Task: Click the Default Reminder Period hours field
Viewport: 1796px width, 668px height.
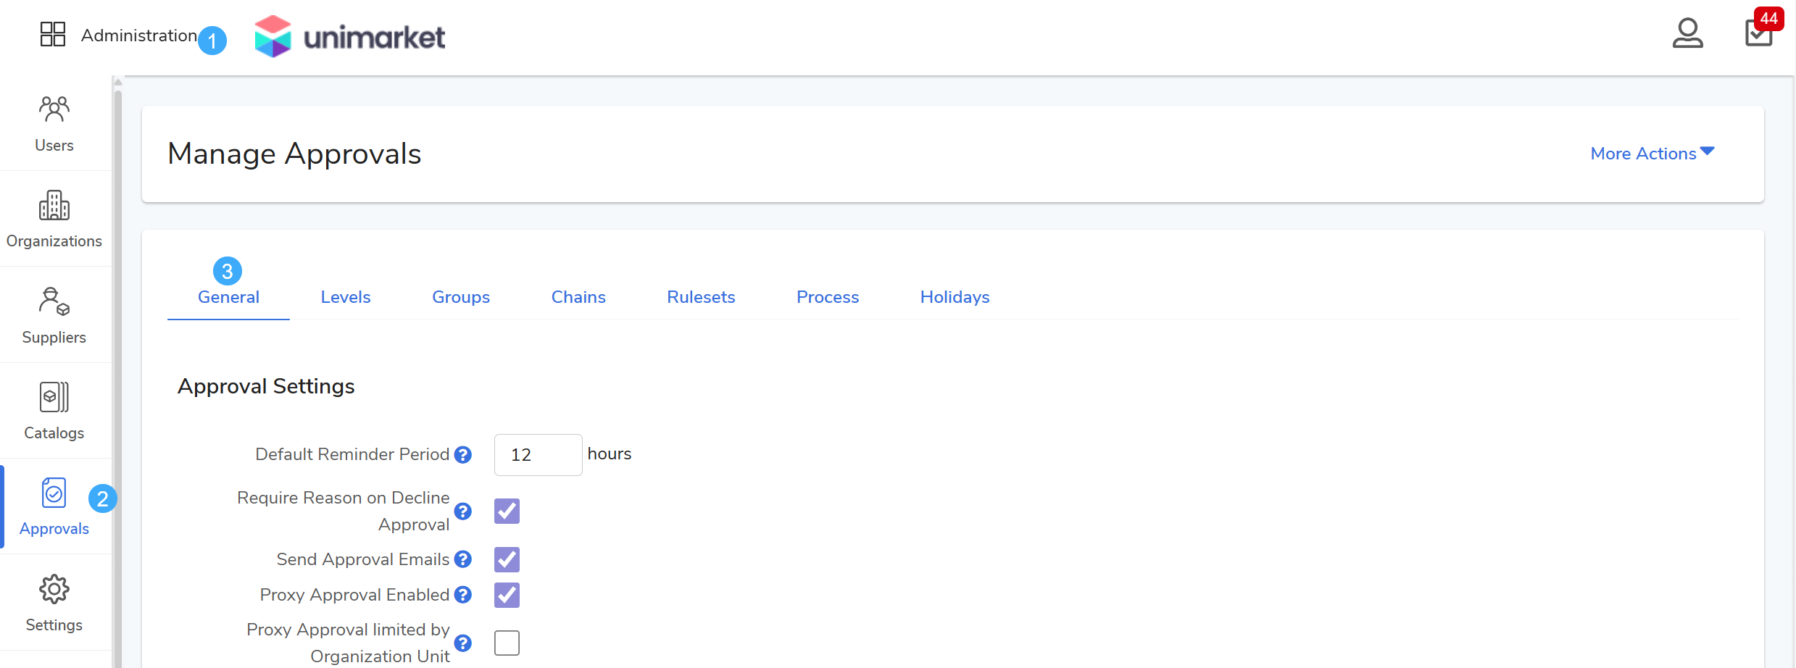Action: tap(538, 455)
